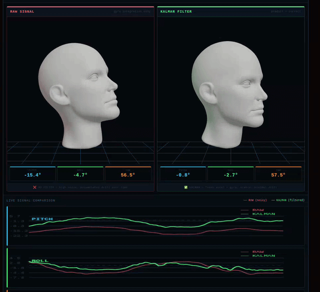
Task: Click the YAW readout showing 57.5°
Action: click(278, 174)
